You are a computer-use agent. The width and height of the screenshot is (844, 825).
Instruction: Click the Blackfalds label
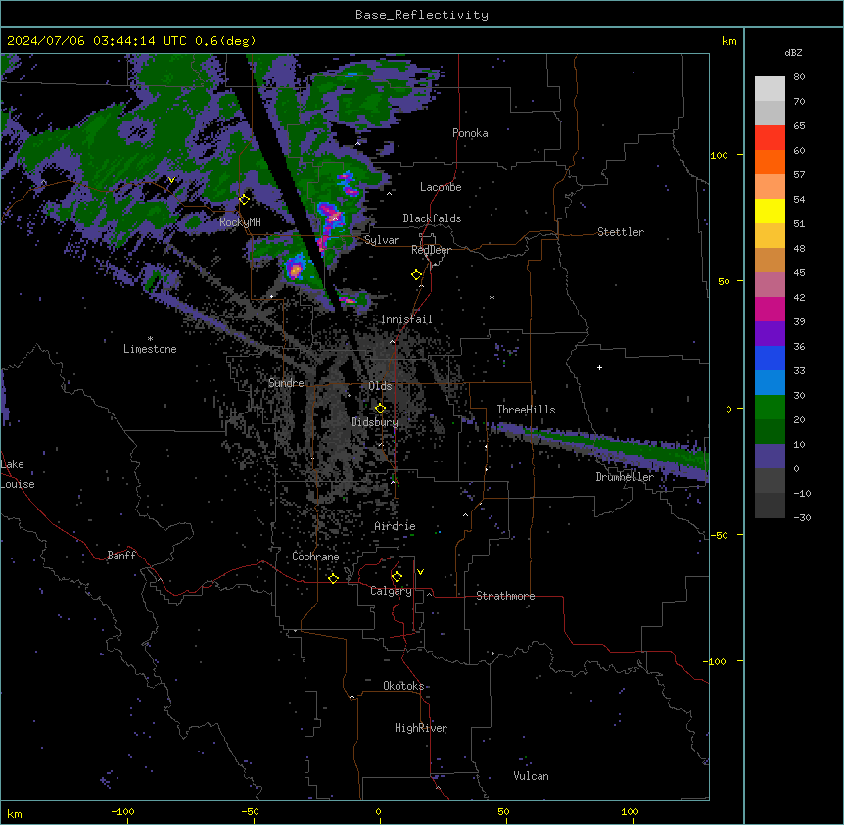(x=432, y=218)
